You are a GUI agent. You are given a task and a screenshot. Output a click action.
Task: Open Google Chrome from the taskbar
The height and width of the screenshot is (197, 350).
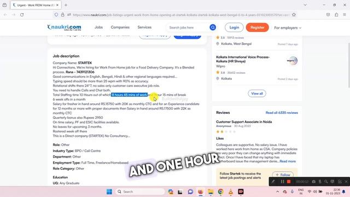(x=220, y=192)
